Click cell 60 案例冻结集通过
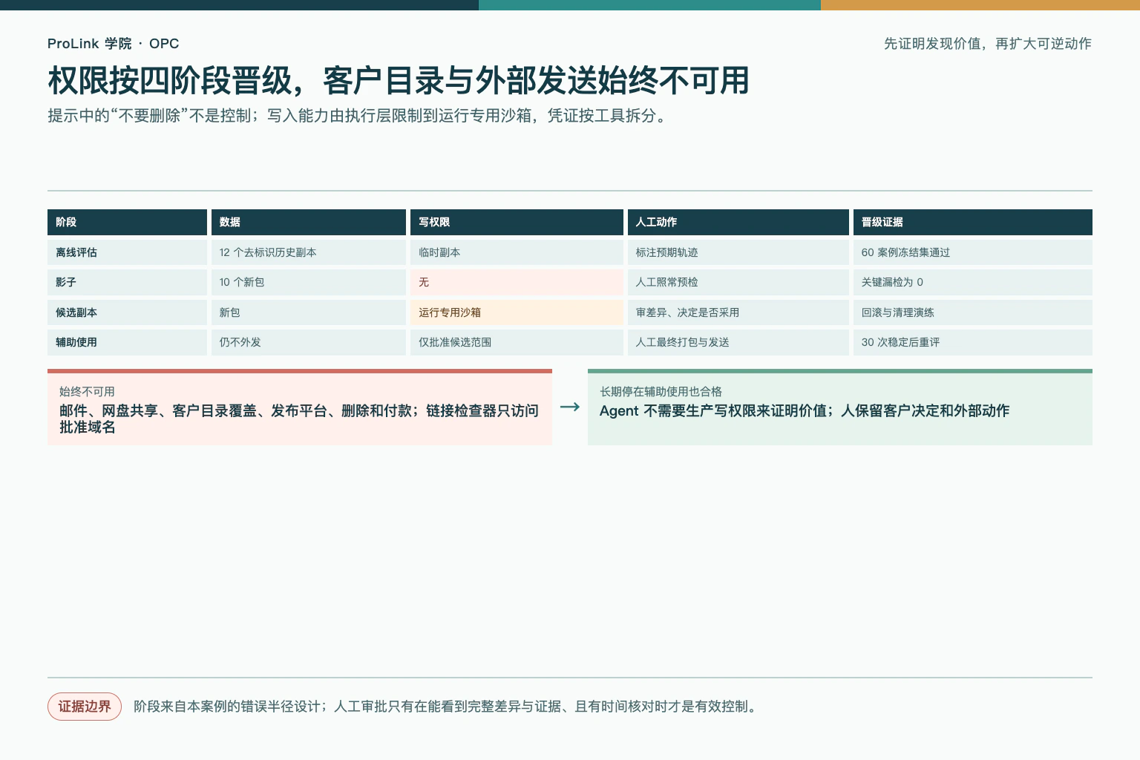The width and height of the screenshot is (1140, 760). 973,252
